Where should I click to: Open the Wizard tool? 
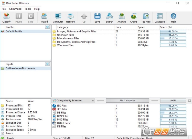pos(44,18)
